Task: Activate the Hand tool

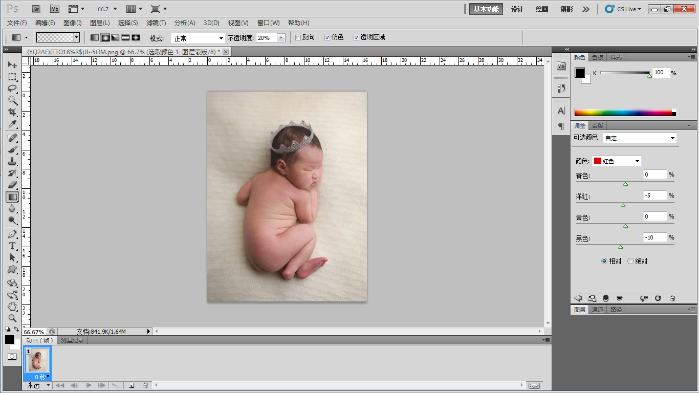Action: [12, 307]
